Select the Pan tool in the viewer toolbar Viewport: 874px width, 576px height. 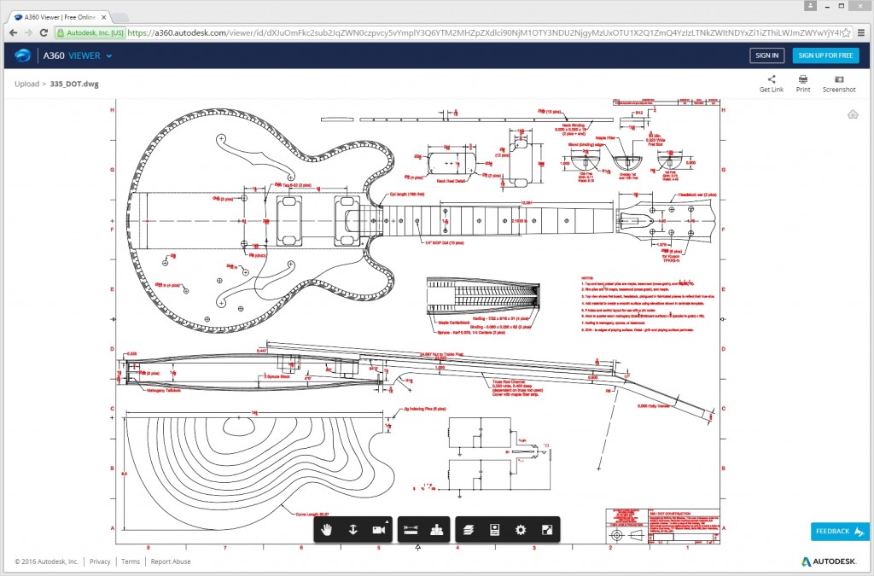[x=327, y=530]
